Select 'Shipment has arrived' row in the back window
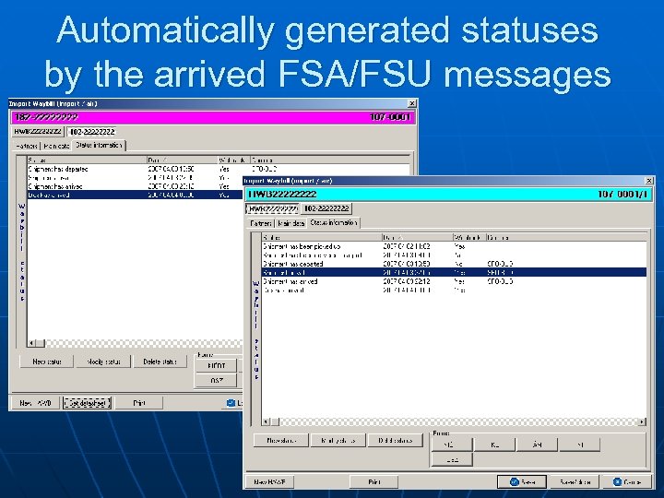The width and height of the screenshot is (664, 498). pos(135,186)
